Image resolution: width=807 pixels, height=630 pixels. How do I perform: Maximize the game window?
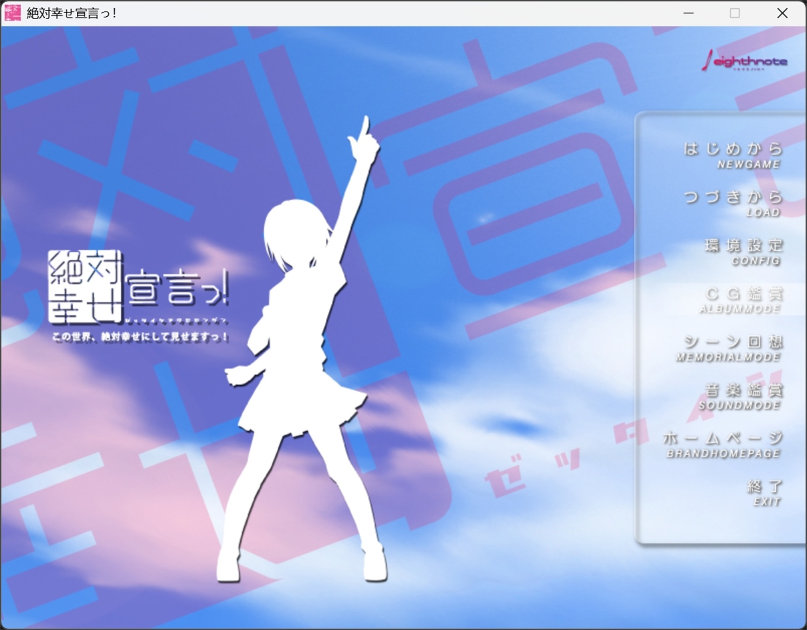pyautogui.click(x=735, y=13)
